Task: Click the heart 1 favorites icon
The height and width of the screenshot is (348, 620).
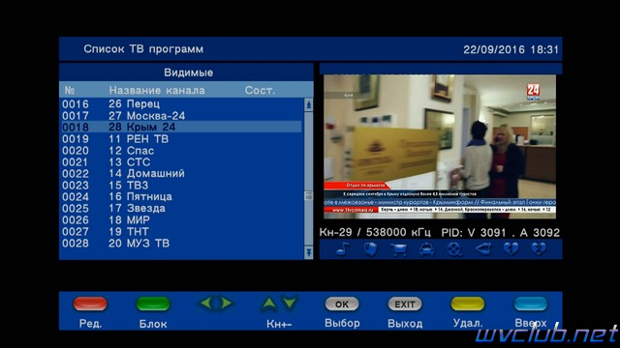Action: 511,249
